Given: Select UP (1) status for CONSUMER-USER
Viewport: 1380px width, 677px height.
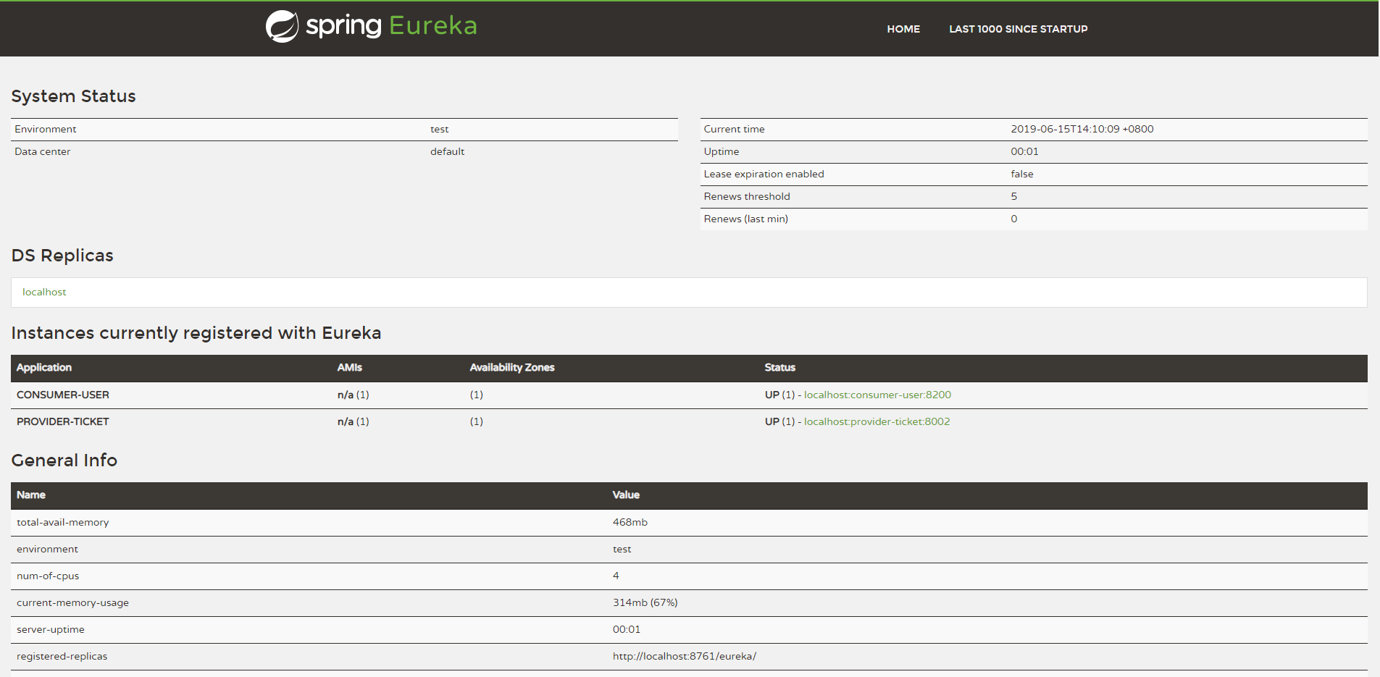Looking at the screenshot, I should (780, 395).
